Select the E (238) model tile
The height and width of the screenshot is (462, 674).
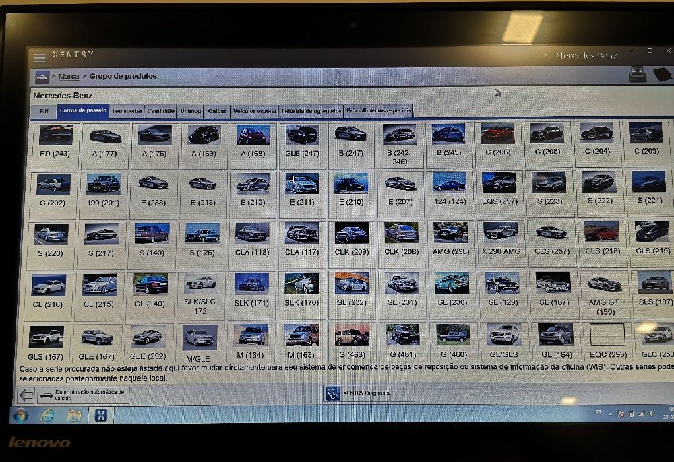[153, 194]
